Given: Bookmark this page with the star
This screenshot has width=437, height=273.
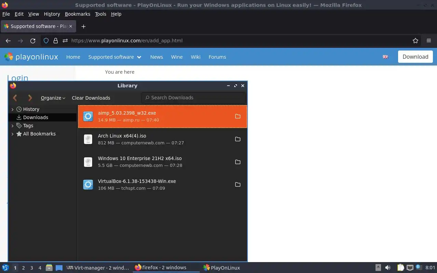Looking at the screenshot, I should [415, 41].
